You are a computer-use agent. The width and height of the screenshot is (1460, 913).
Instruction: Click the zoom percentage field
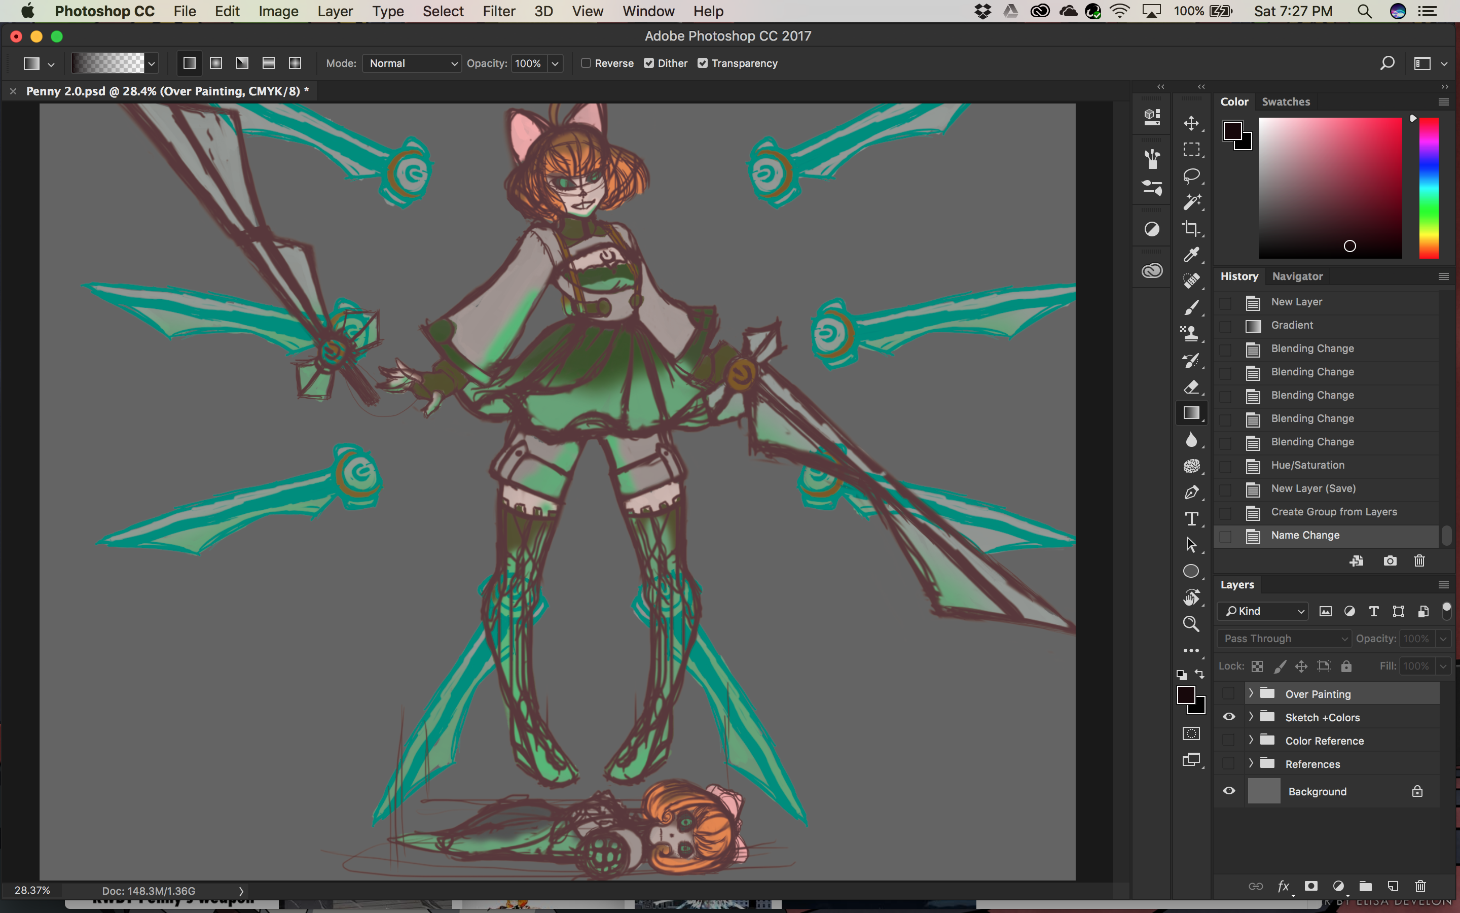coord(32,890)
